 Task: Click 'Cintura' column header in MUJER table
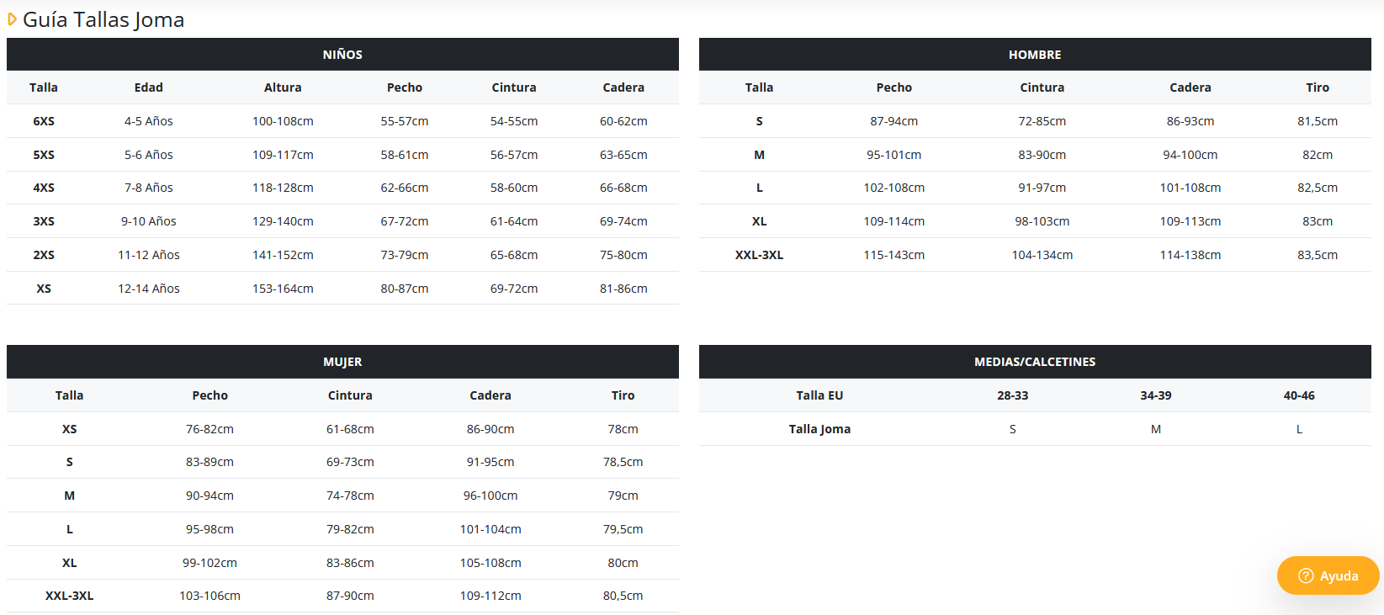click(x=350, y=395)
